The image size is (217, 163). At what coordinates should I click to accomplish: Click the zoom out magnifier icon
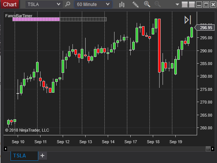(x=157, y=4)
